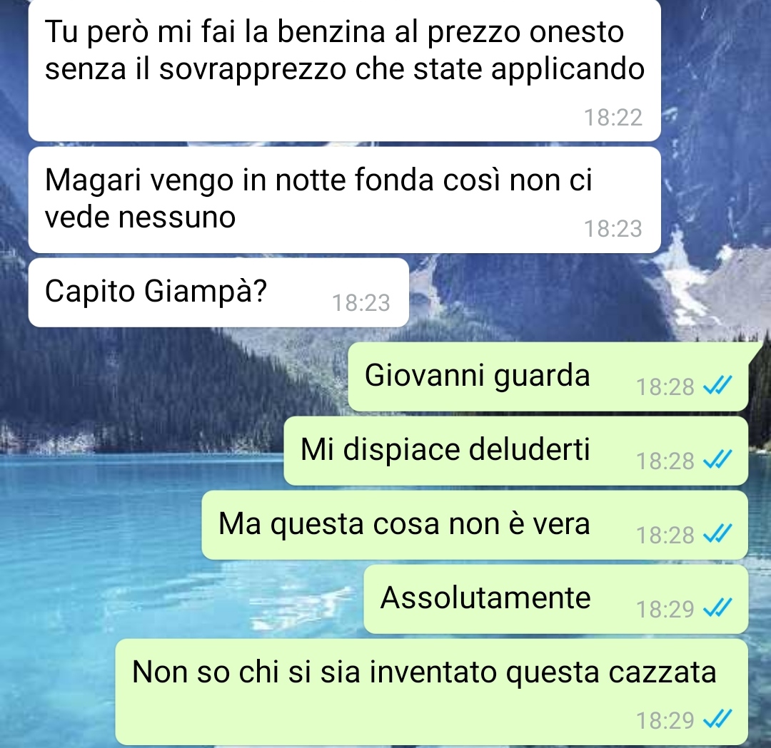Select the 'Assolutamente' message bubble
The height and width of the screenshot is (748, 771).
pyautogui.click(x=556, y=599)
